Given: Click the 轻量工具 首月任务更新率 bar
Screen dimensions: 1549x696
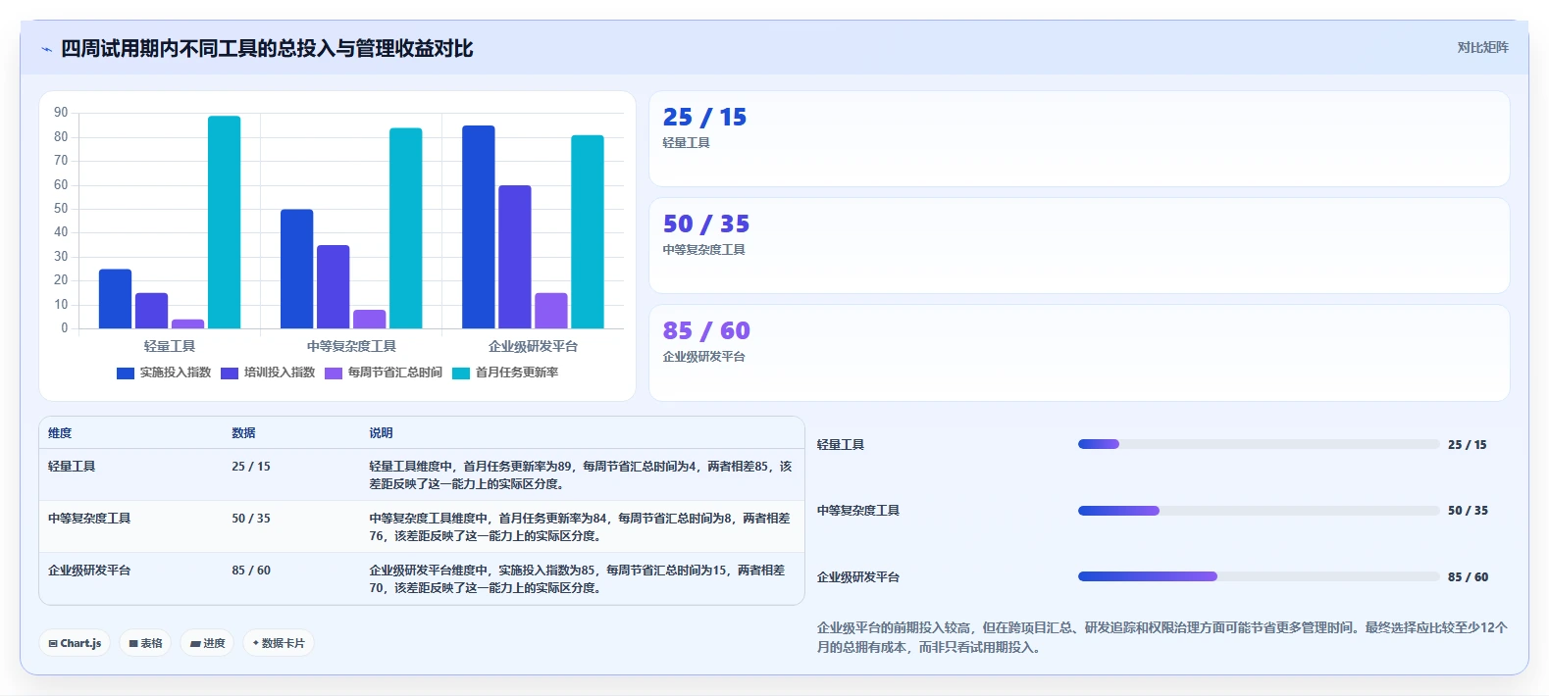Looking at the screenshot, I should [x=224, y=223].
